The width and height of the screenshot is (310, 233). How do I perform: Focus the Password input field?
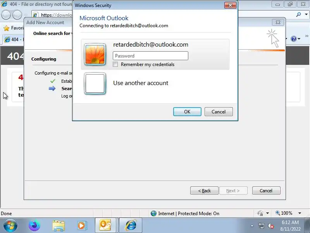(x=150, y=56)
